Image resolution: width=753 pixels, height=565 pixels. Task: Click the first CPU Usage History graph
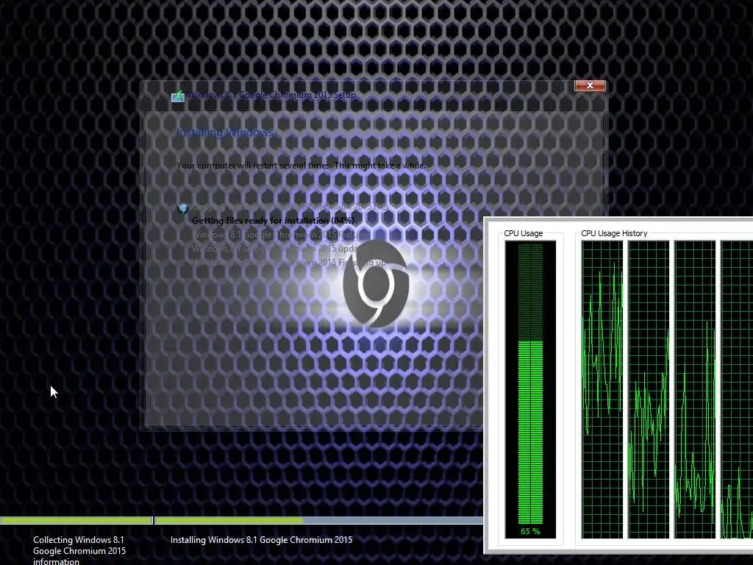click(602, 390)
